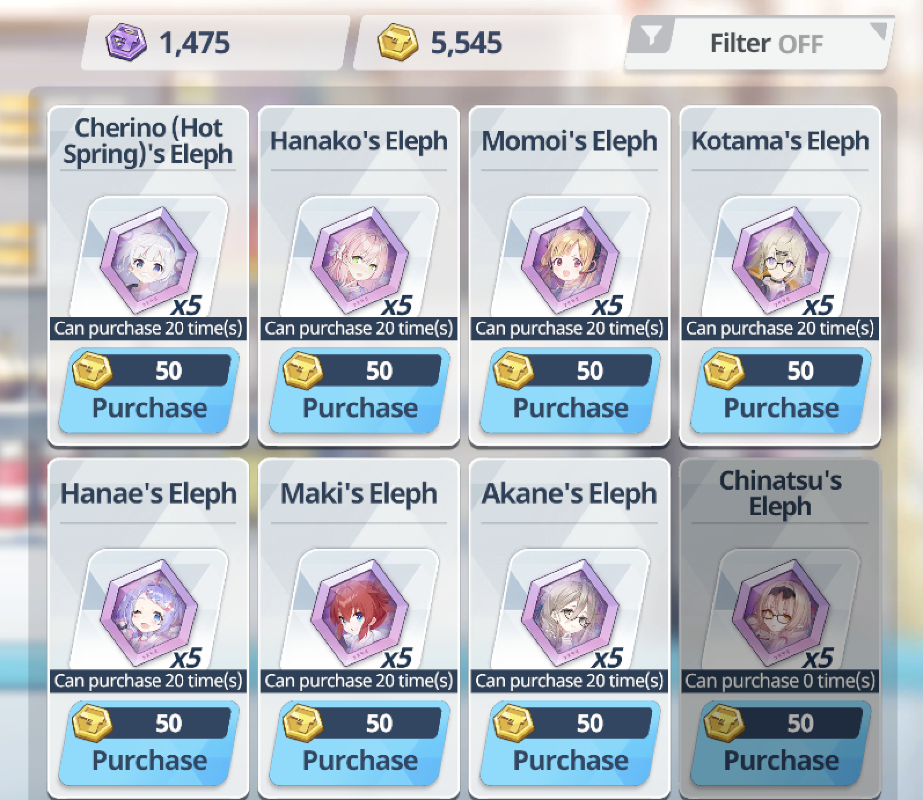Tap Momoi's Eleph portrait icon

(x=570, y=256)
